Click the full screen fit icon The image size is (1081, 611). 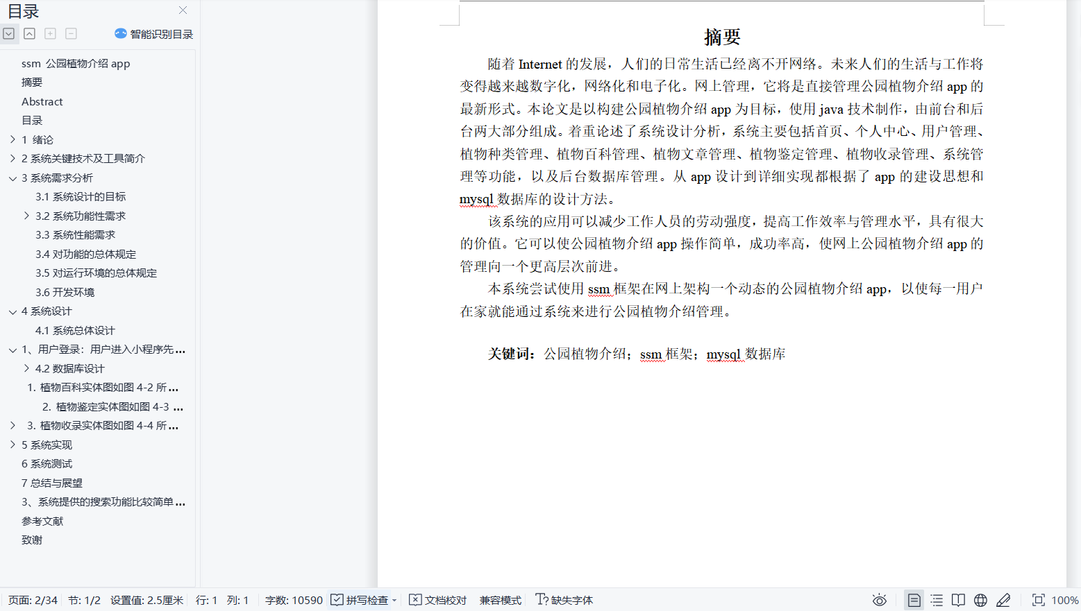[1039, 600]
